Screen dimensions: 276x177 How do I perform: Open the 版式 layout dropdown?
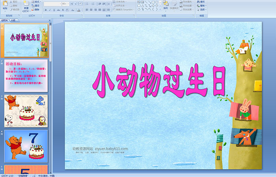(36, 2)
